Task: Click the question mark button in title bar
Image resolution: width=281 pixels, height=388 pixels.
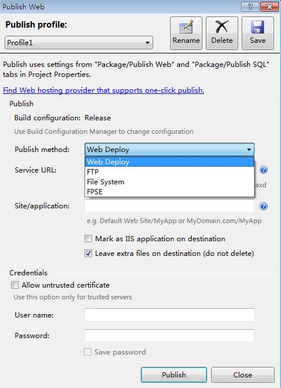Action: [250, 6]
